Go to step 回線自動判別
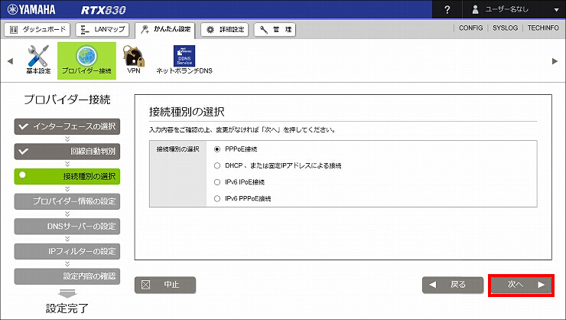The width and height of the screenshot is (566, 320). [x=67, y=152]
